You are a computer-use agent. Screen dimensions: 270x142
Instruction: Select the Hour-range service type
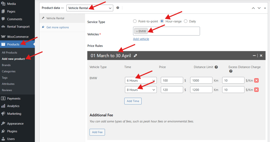162,21
